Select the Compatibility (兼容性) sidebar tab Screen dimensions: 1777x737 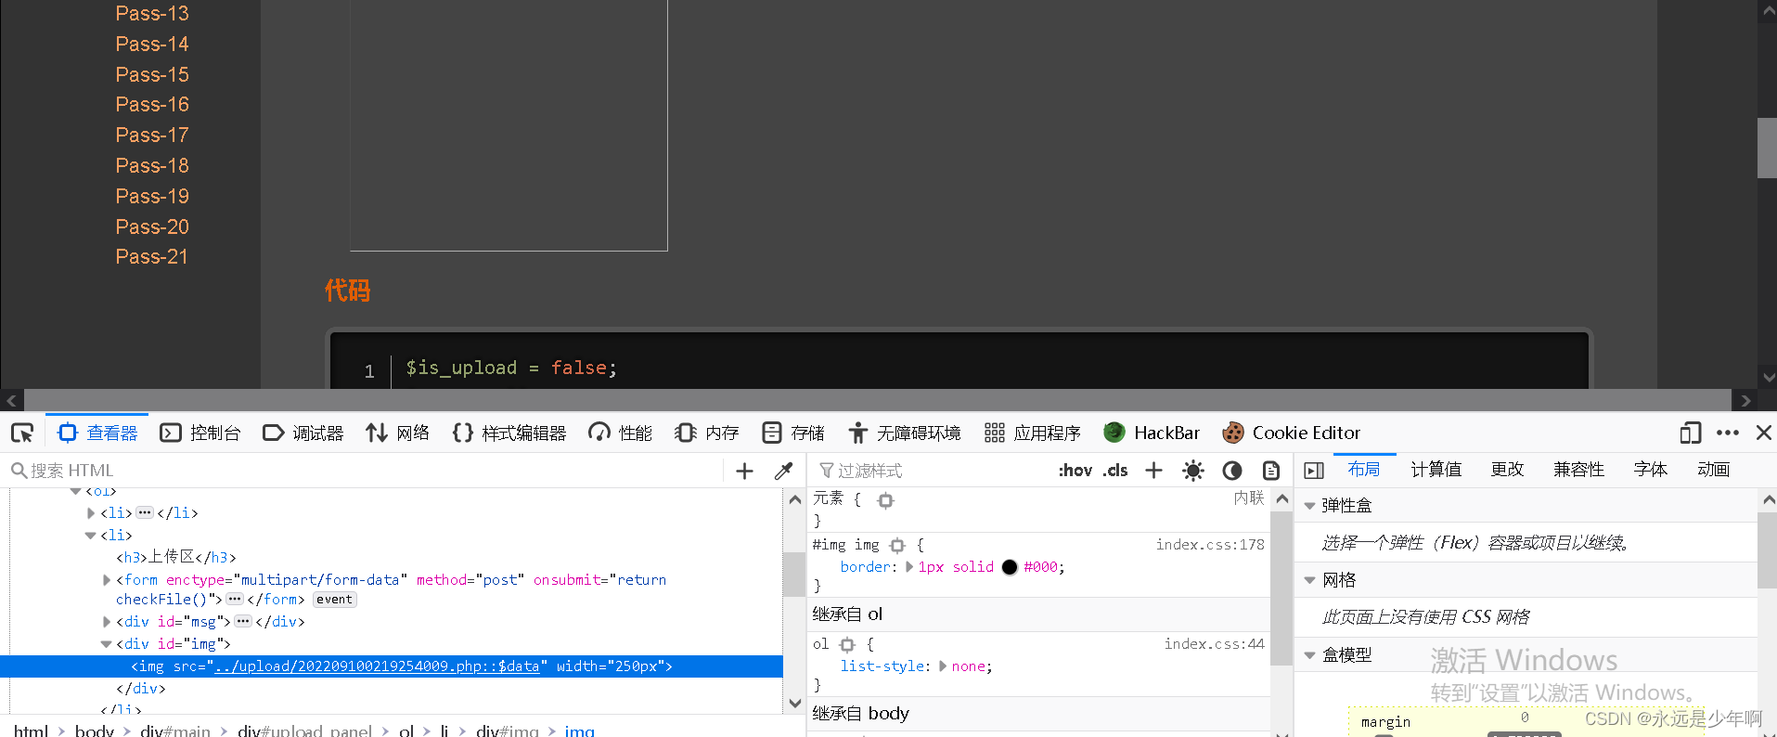click(1579, 470)
